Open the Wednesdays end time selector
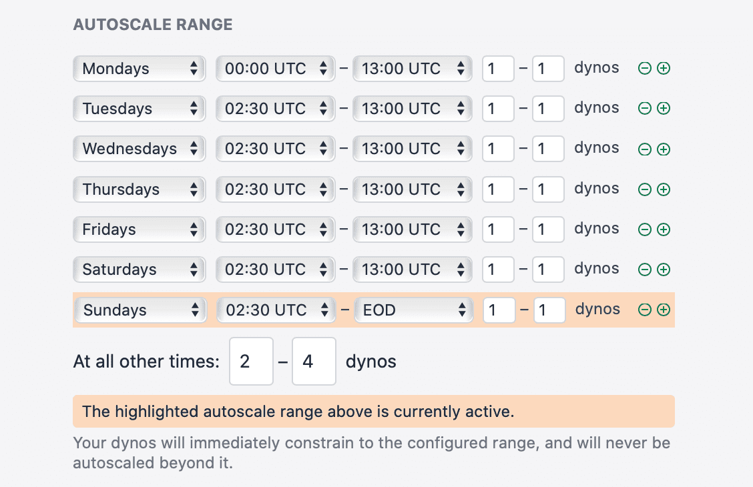 point(412,148)
